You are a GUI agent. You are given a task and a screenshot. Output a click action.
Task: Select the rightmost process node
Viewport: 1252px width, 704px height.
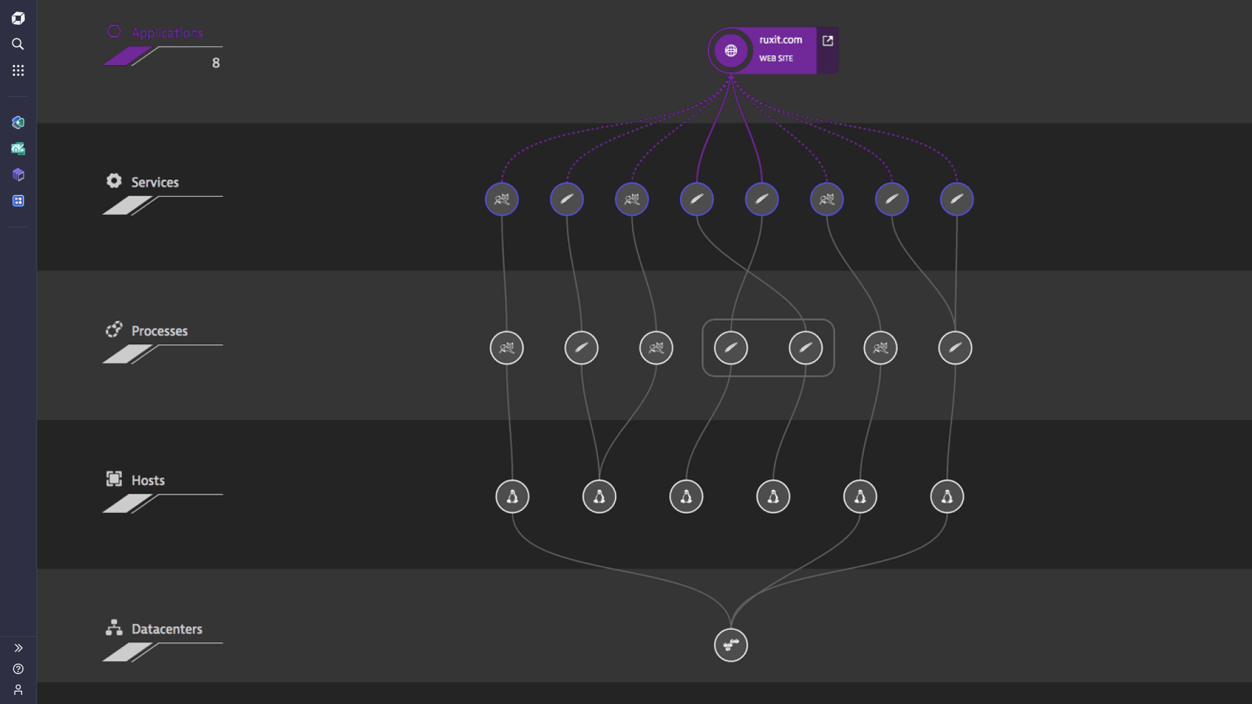955,348
